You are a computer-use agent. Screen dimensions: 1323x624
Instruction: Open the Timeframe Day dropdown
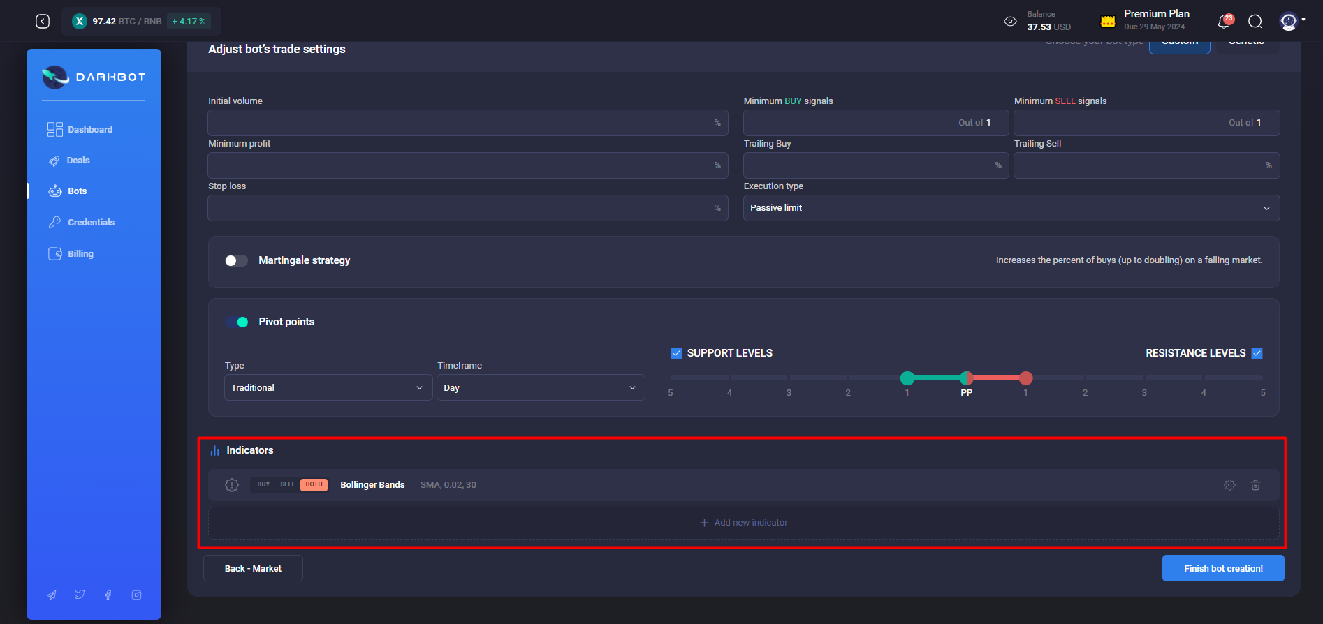click(540, 387)
